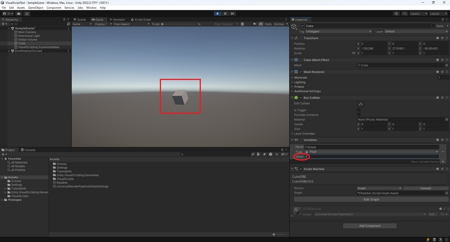Toggle the frame debugger bug icon

coord(242,24)
